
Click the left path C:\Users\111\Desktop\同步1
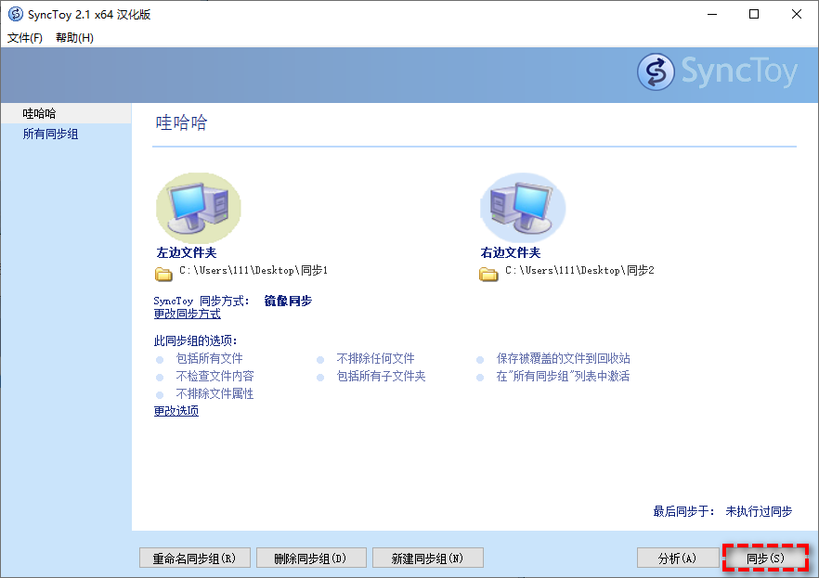click(x=253, y=270)
